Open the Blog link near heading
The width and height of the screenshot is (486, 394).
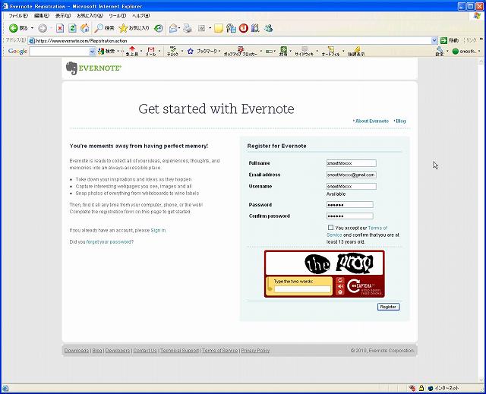[400, 121]
